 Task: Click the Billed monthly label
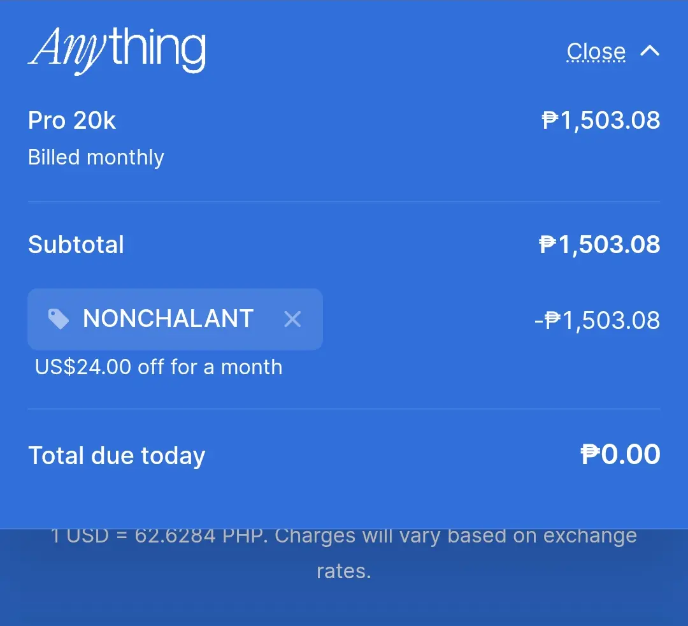(96, 157)
